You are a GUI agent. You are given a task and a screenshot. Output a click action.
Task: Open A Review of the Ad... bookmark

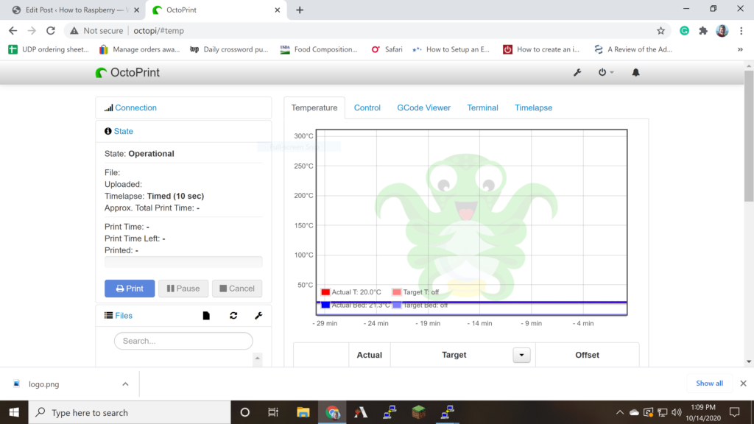(x=633, y=49)
